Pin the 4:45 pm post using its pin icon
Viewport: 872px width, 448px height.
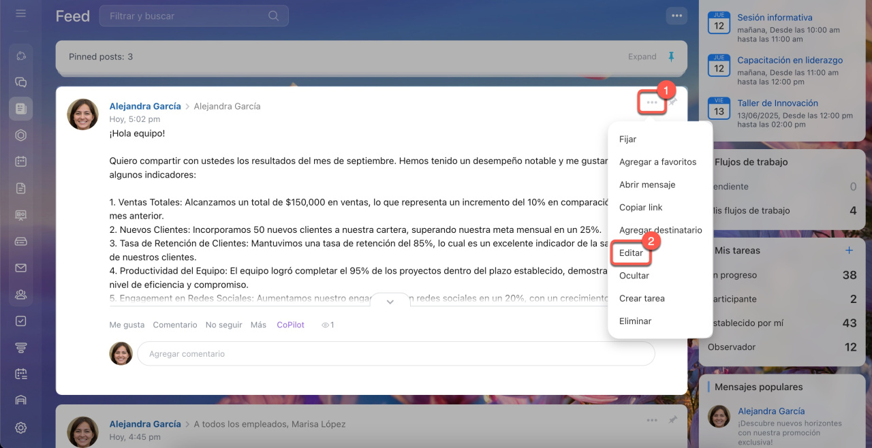(672, 420)
